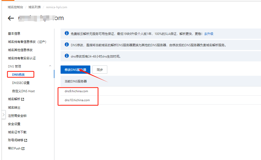Click external link icon next to 账号间转移

[26, 140]
